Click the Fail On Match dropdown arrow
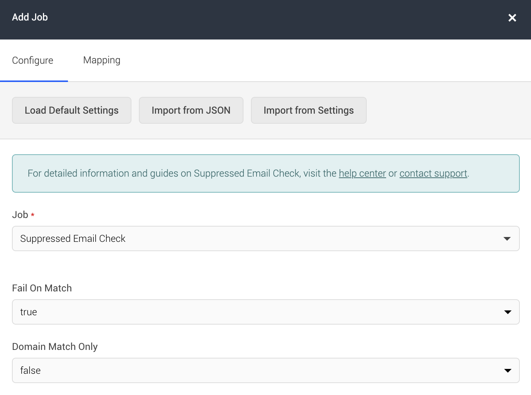The image size is (531, 395). click(507, 312)
